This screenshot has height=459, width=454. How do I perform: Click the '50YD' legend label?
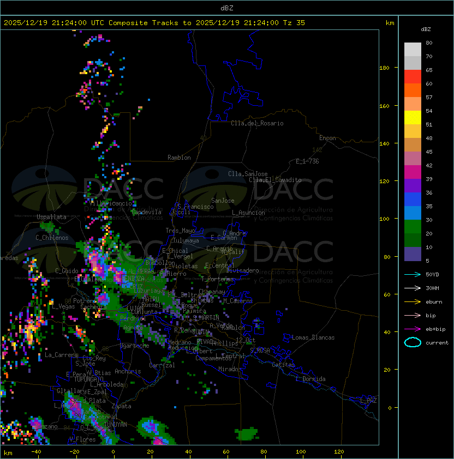point(432,274)
